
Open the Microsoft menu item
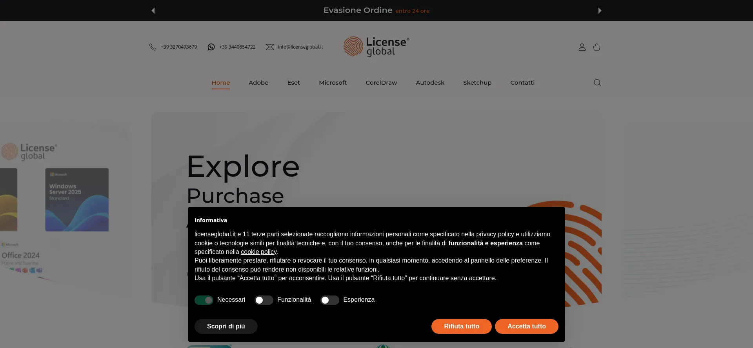(x=333, y=83)
